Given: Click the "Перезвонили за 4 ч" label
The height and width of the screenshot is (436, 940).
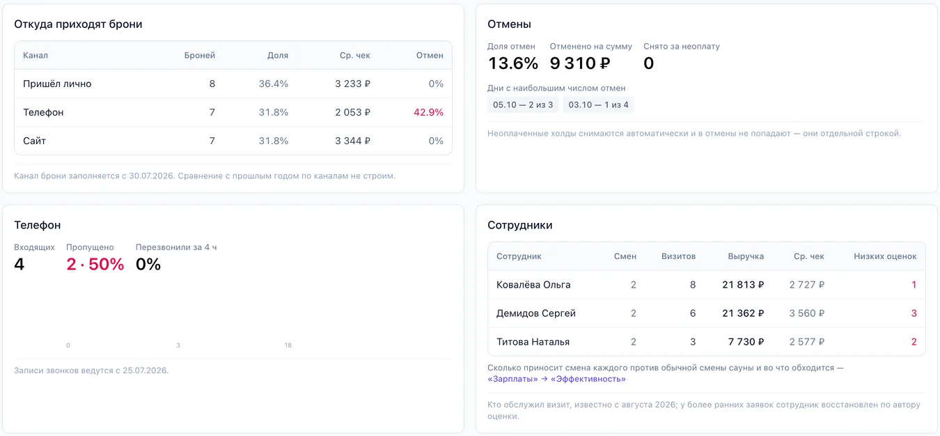Looking at the screenshot, I should click(x=176, y=247).
